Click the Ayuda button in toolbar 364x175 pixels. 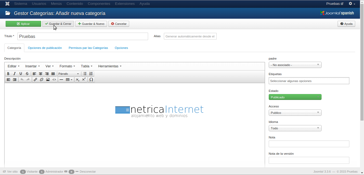tap(346, 24)
